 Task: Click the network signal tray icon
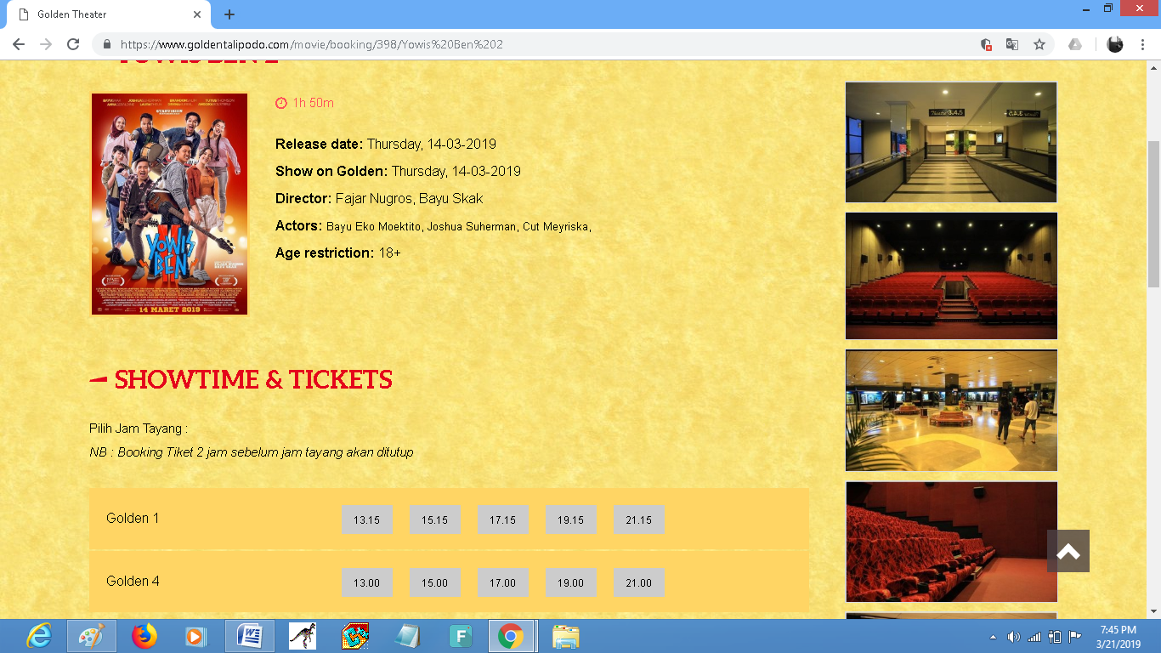[1034, 637]
